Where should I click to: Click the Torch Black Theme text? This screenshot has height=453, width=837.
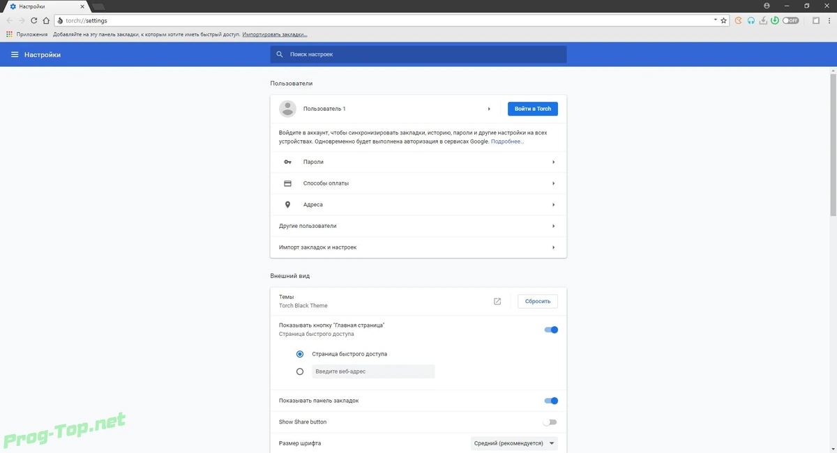pos(303,305)
